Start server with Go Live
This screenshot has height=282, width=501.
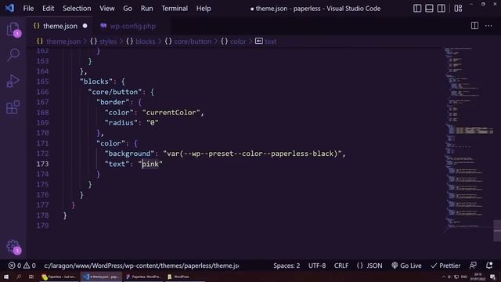point(406,266)
